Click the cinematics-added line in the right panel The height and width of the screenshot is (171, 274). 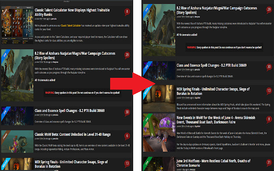(187, 35)
